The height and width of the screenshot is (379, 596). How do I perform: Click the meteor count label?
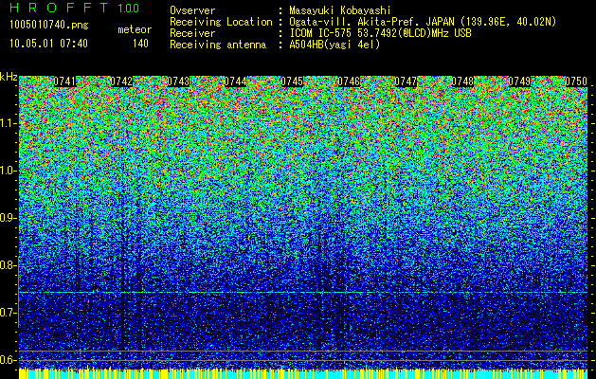click(x=135, y=29)
